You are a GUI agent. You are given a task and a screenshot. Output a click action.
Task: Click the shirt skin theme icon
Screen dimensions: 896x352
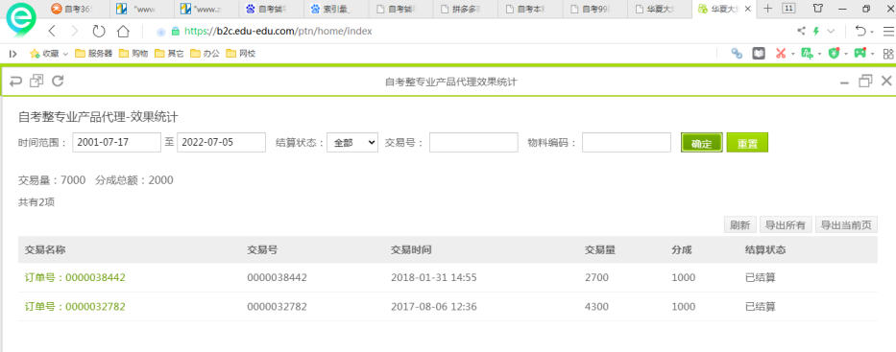[817, 9]
